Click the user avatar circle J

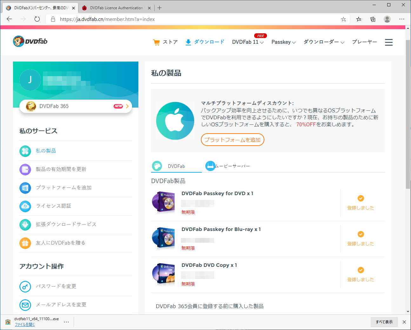tap(30, 80)
